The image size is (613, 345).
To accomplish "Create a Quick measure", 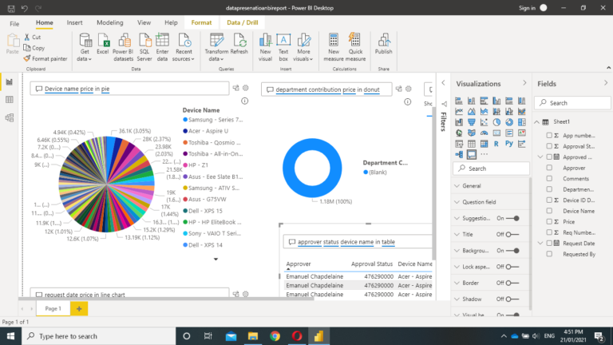I will point(355,47).
